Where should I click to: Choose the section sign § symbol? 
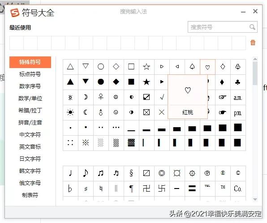(131, 173)
